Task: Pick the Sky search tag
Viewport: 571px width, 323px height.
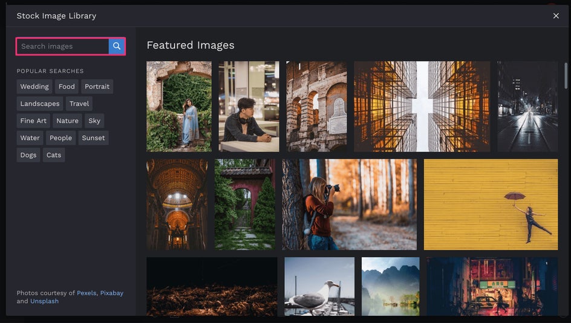Action: click(94, 121)
